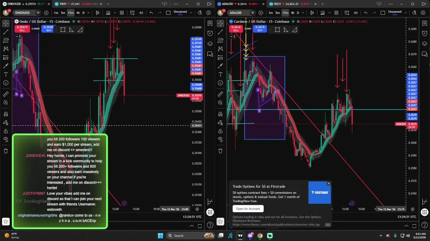Screen dimensions: 430x241
Task: Select text tool in ADAUSD sidebar
Action: click(x=220, y=74)
